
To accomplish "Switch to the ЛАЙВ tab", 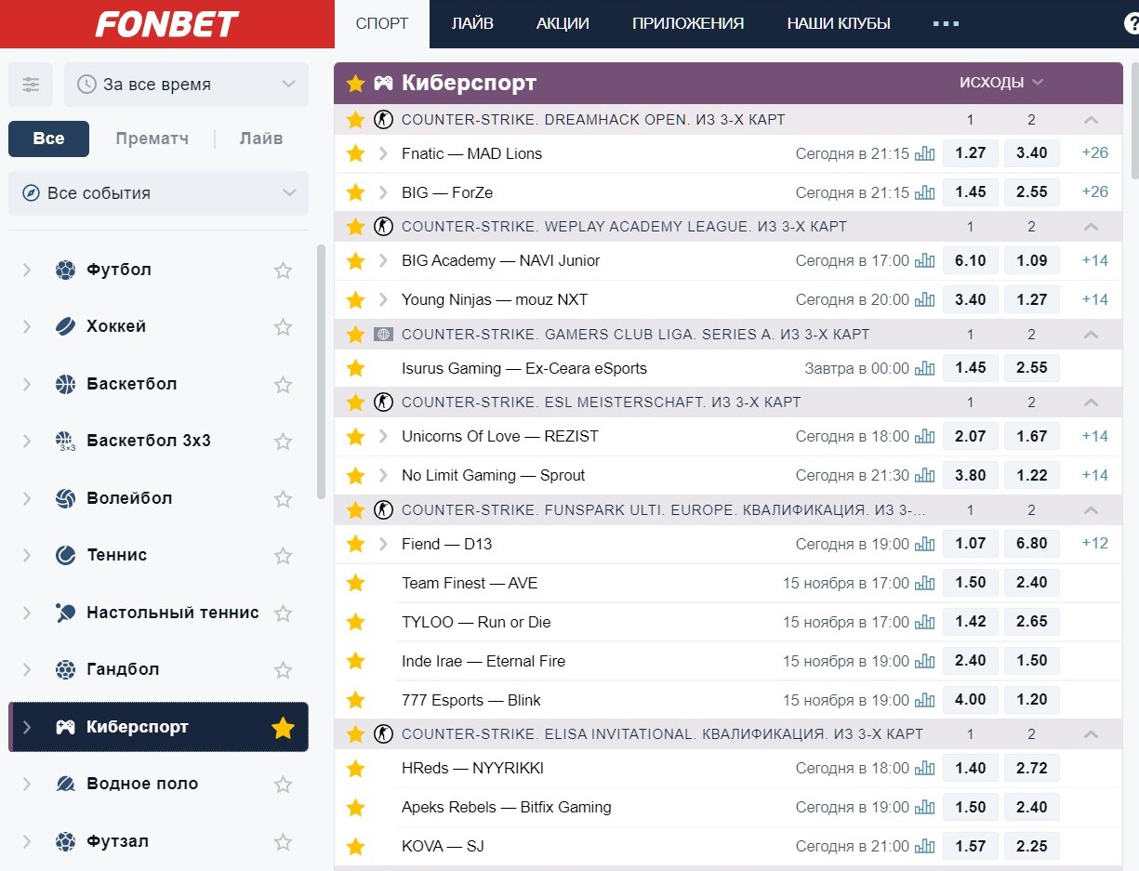I will 472,24.
